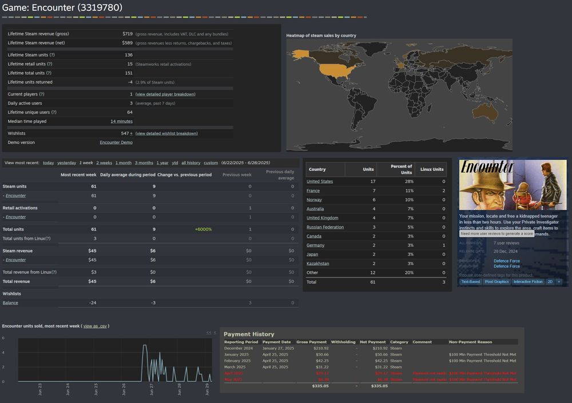Click the January 27, 2025 payment date
The height and width of the screenshot is (403, 572).
[278, 348]
